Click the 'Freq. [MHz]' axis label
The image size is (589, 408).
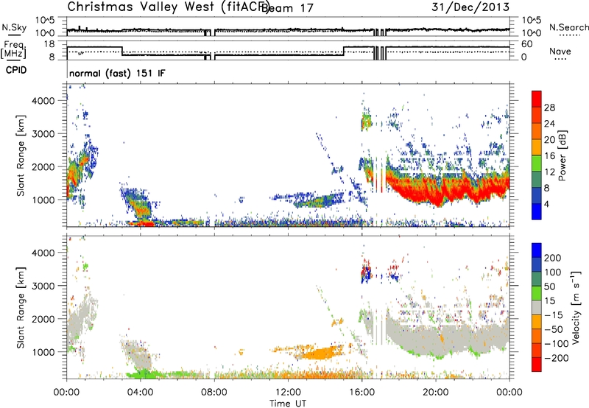(13, 50)
